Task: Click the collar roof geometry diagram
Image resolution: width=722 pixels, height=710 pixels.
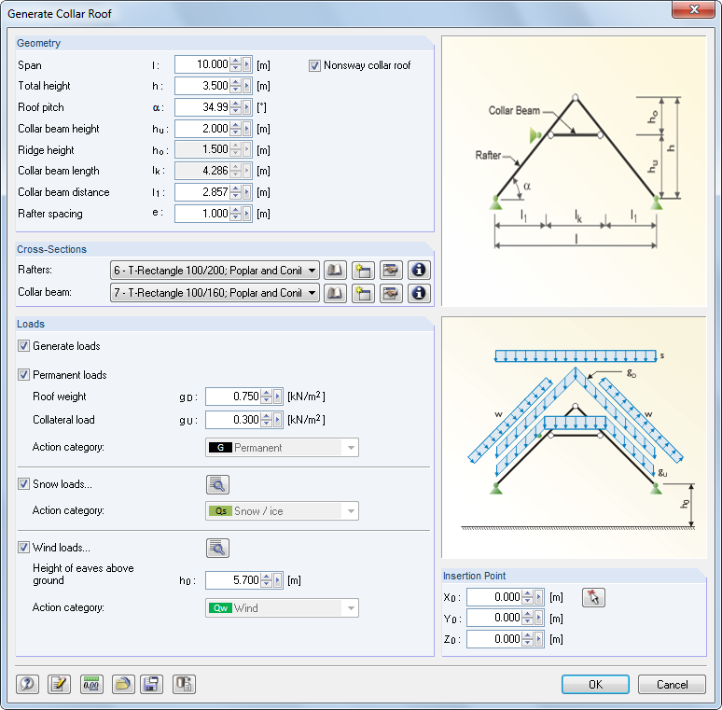Action: [574, 171]
